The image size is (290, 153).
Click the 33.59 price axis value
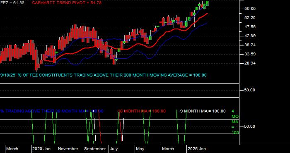(250, 54)
